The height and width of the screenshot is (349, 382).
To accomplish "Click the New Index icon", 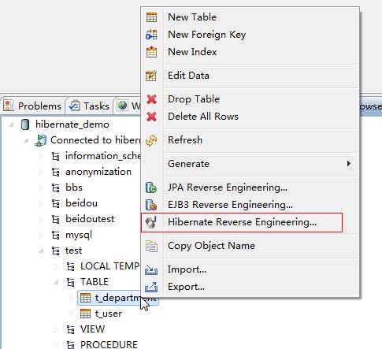I will pos(151,52).
